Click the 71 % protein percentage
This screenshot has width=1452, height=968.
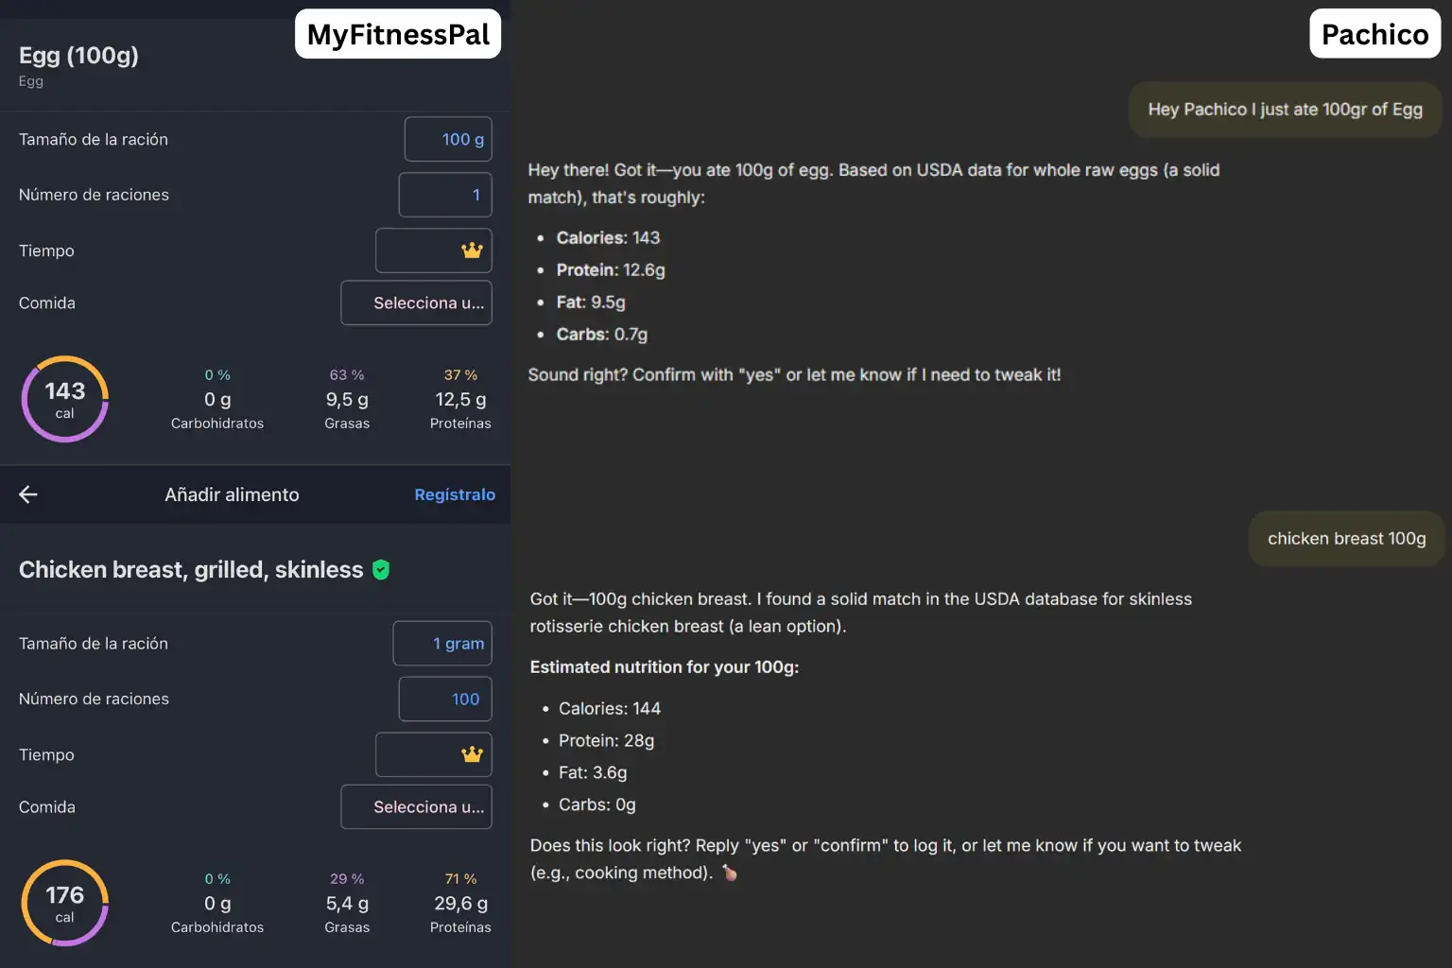pyautogui.click(x=460, y=878)
